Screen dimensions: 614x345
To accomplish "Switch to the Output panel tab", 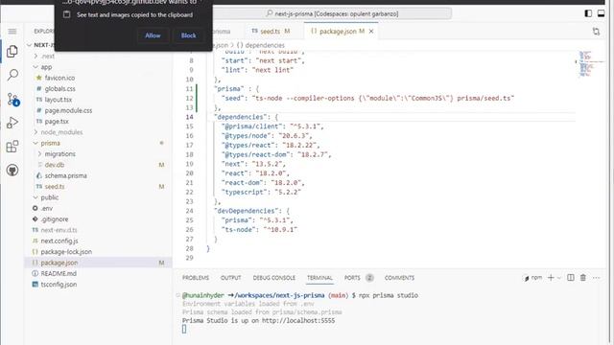I will [x=230, y=278].
